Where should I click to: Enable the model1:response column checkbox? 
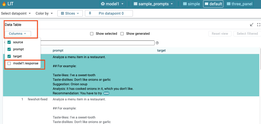tap(9, 63)
